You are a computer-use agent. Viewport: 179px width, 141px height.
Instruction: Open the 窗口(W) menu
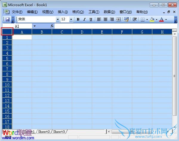pos(126,12)
